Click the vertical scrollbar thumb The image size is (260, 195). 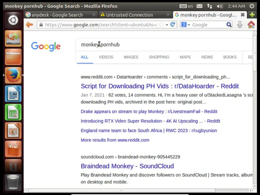[255, 53]
